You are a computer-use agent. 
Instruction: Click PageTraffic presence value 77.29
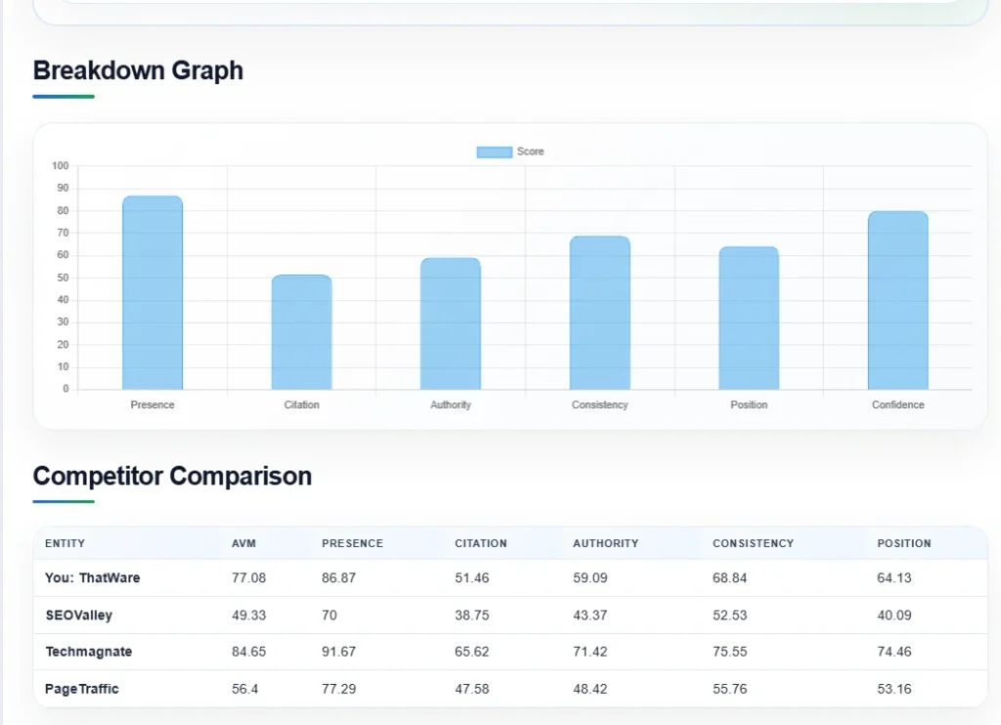(x=339, y=689)
